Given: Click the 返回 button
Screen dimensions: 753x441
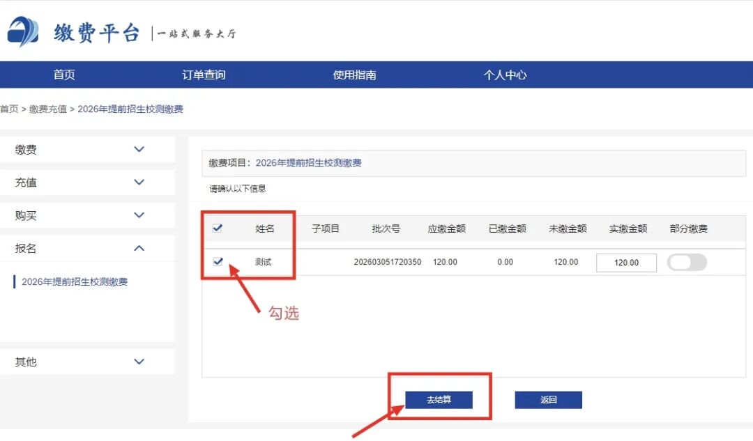Looking at the screenshot, I should click(x=548, y=399).
